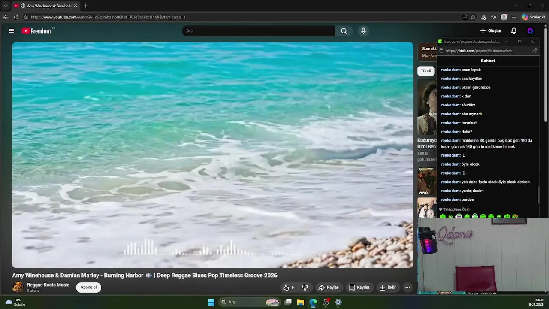Open Task View on the taskbar
This screenshot has width=549, height=309.
coord(288,302)
